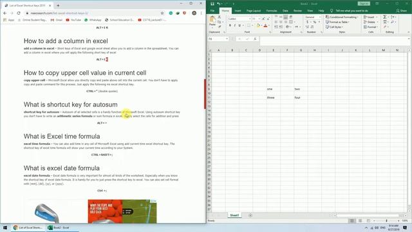Viewport: 412px width, 232px height.
Task: Open the Gmail bookmark
Action: click(x=57, y=20)
